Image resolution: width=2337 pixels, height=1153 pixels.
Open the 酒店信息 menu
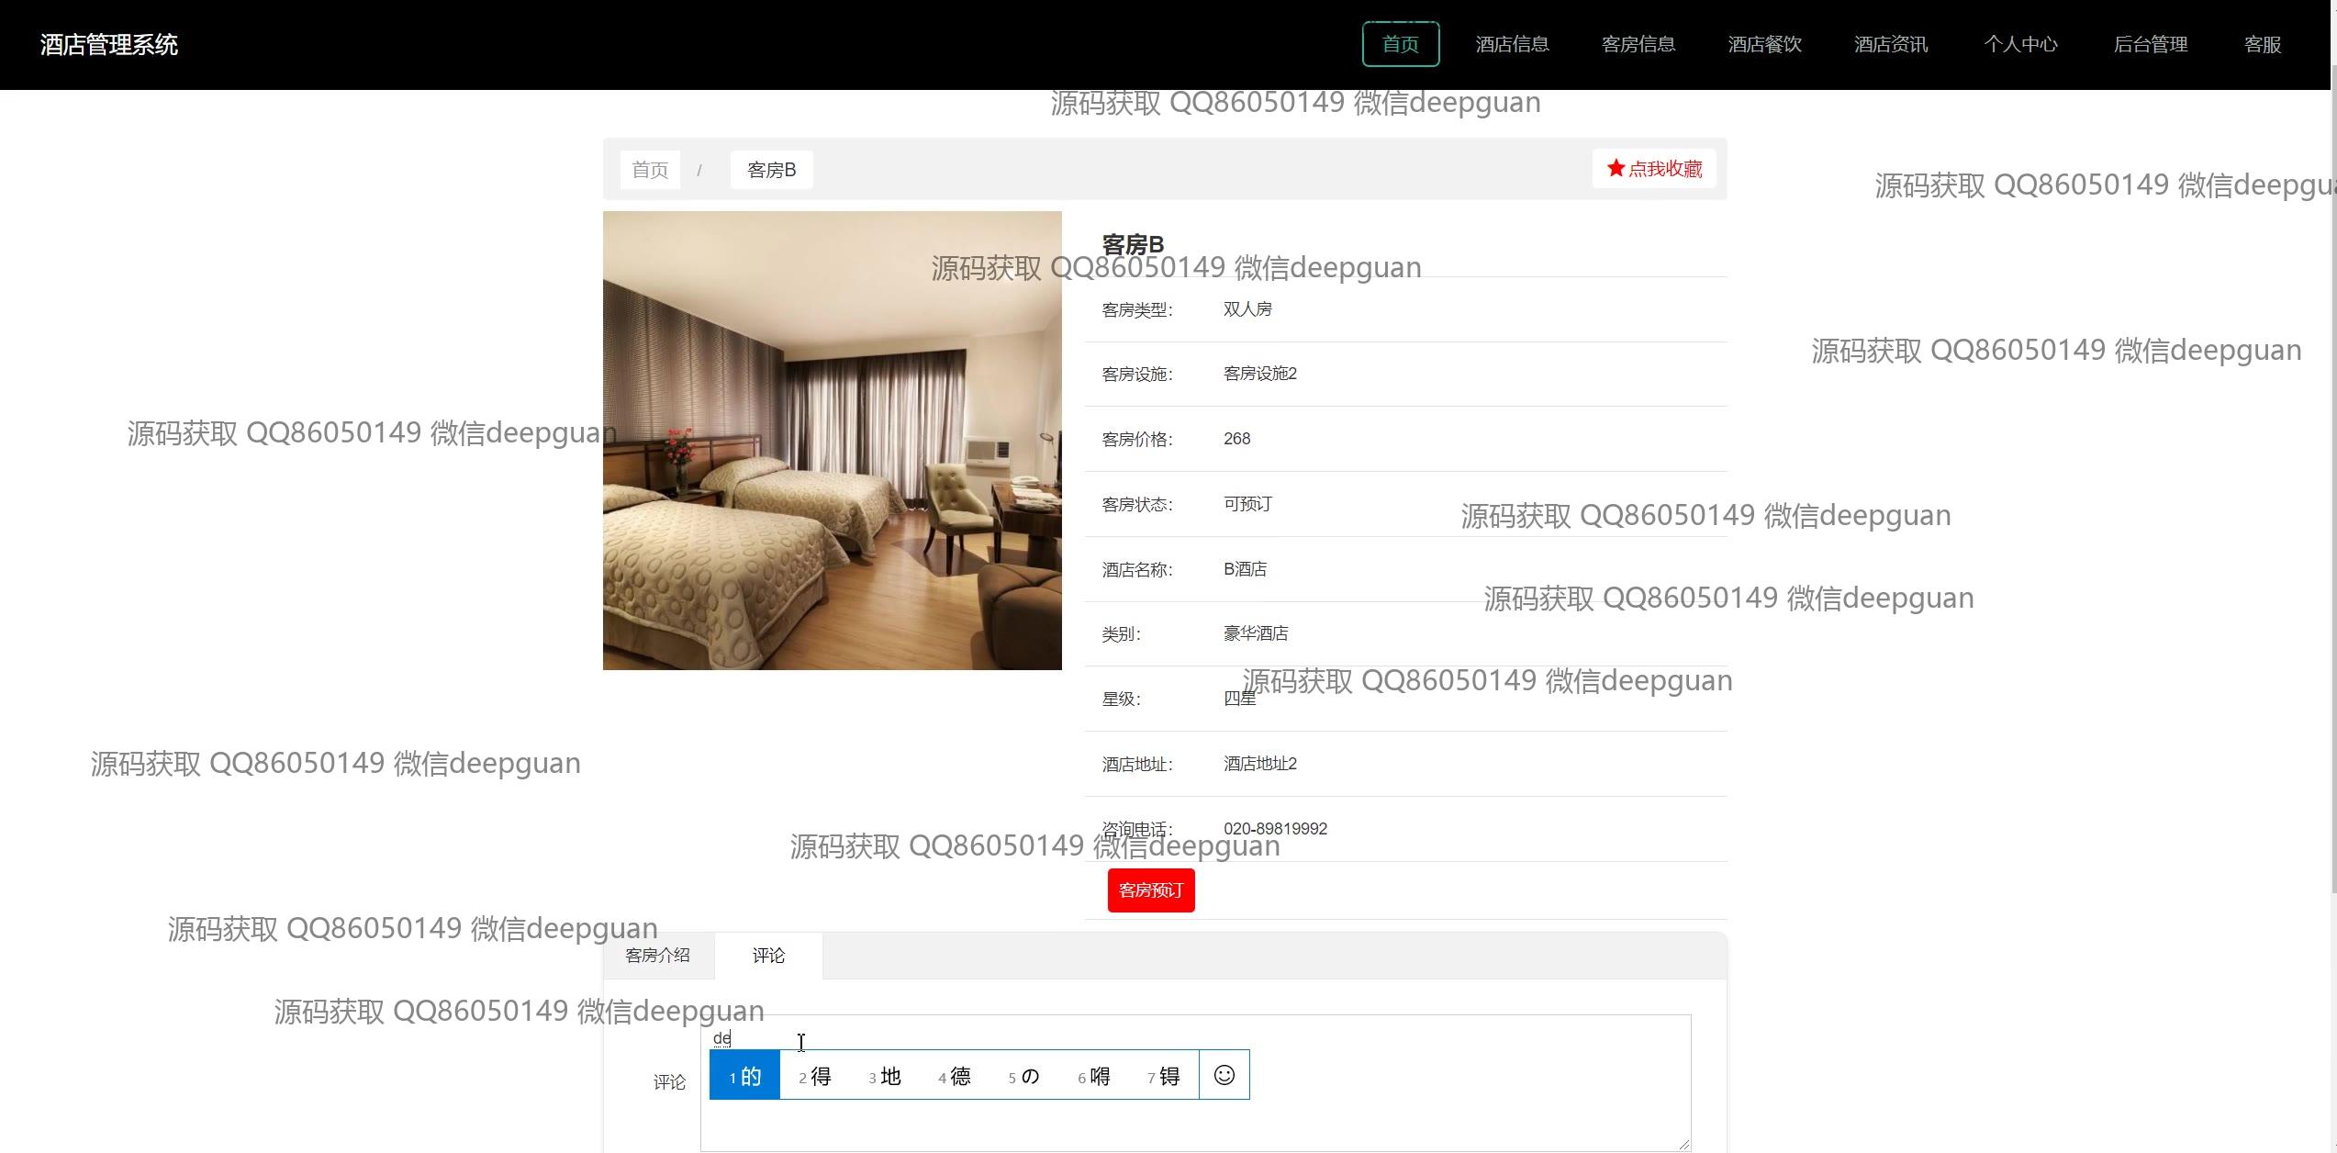(x=1512, y=44)
